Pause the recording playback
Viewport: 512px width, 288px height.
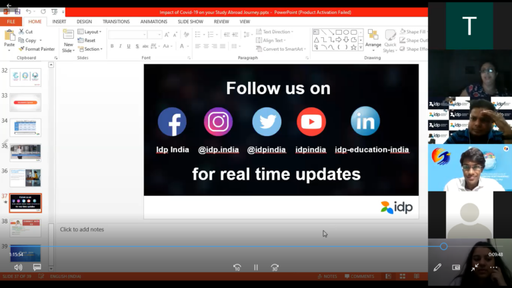(256, 267)
